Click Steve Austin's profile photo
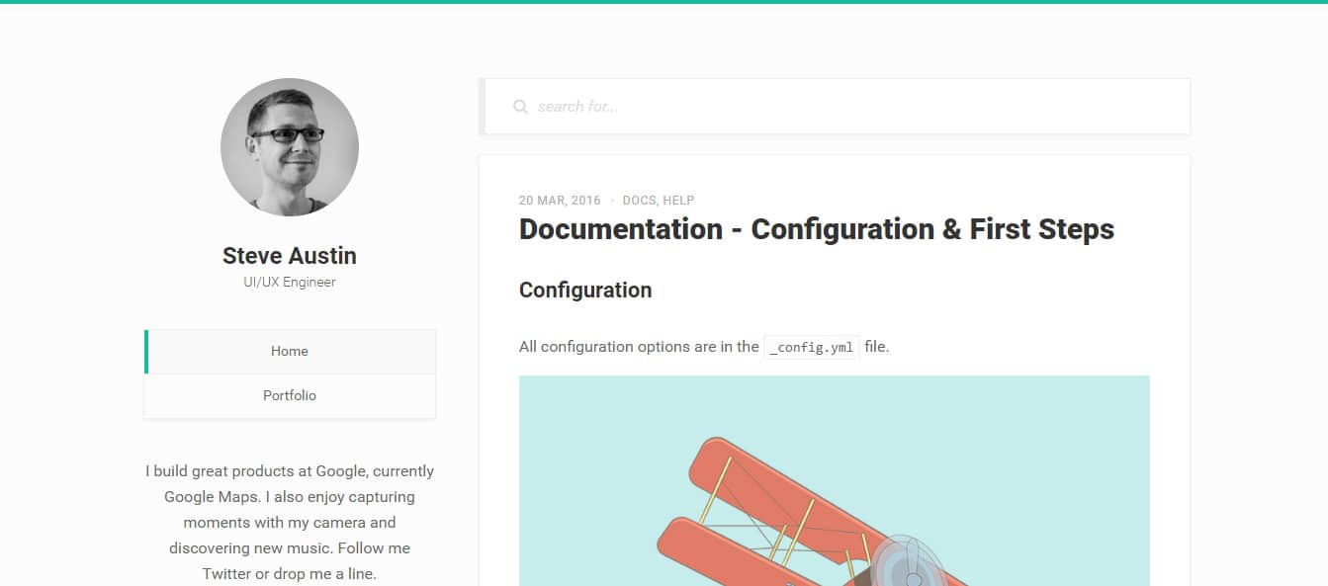The image size is (1328, 586). click(x=290, y=147)
